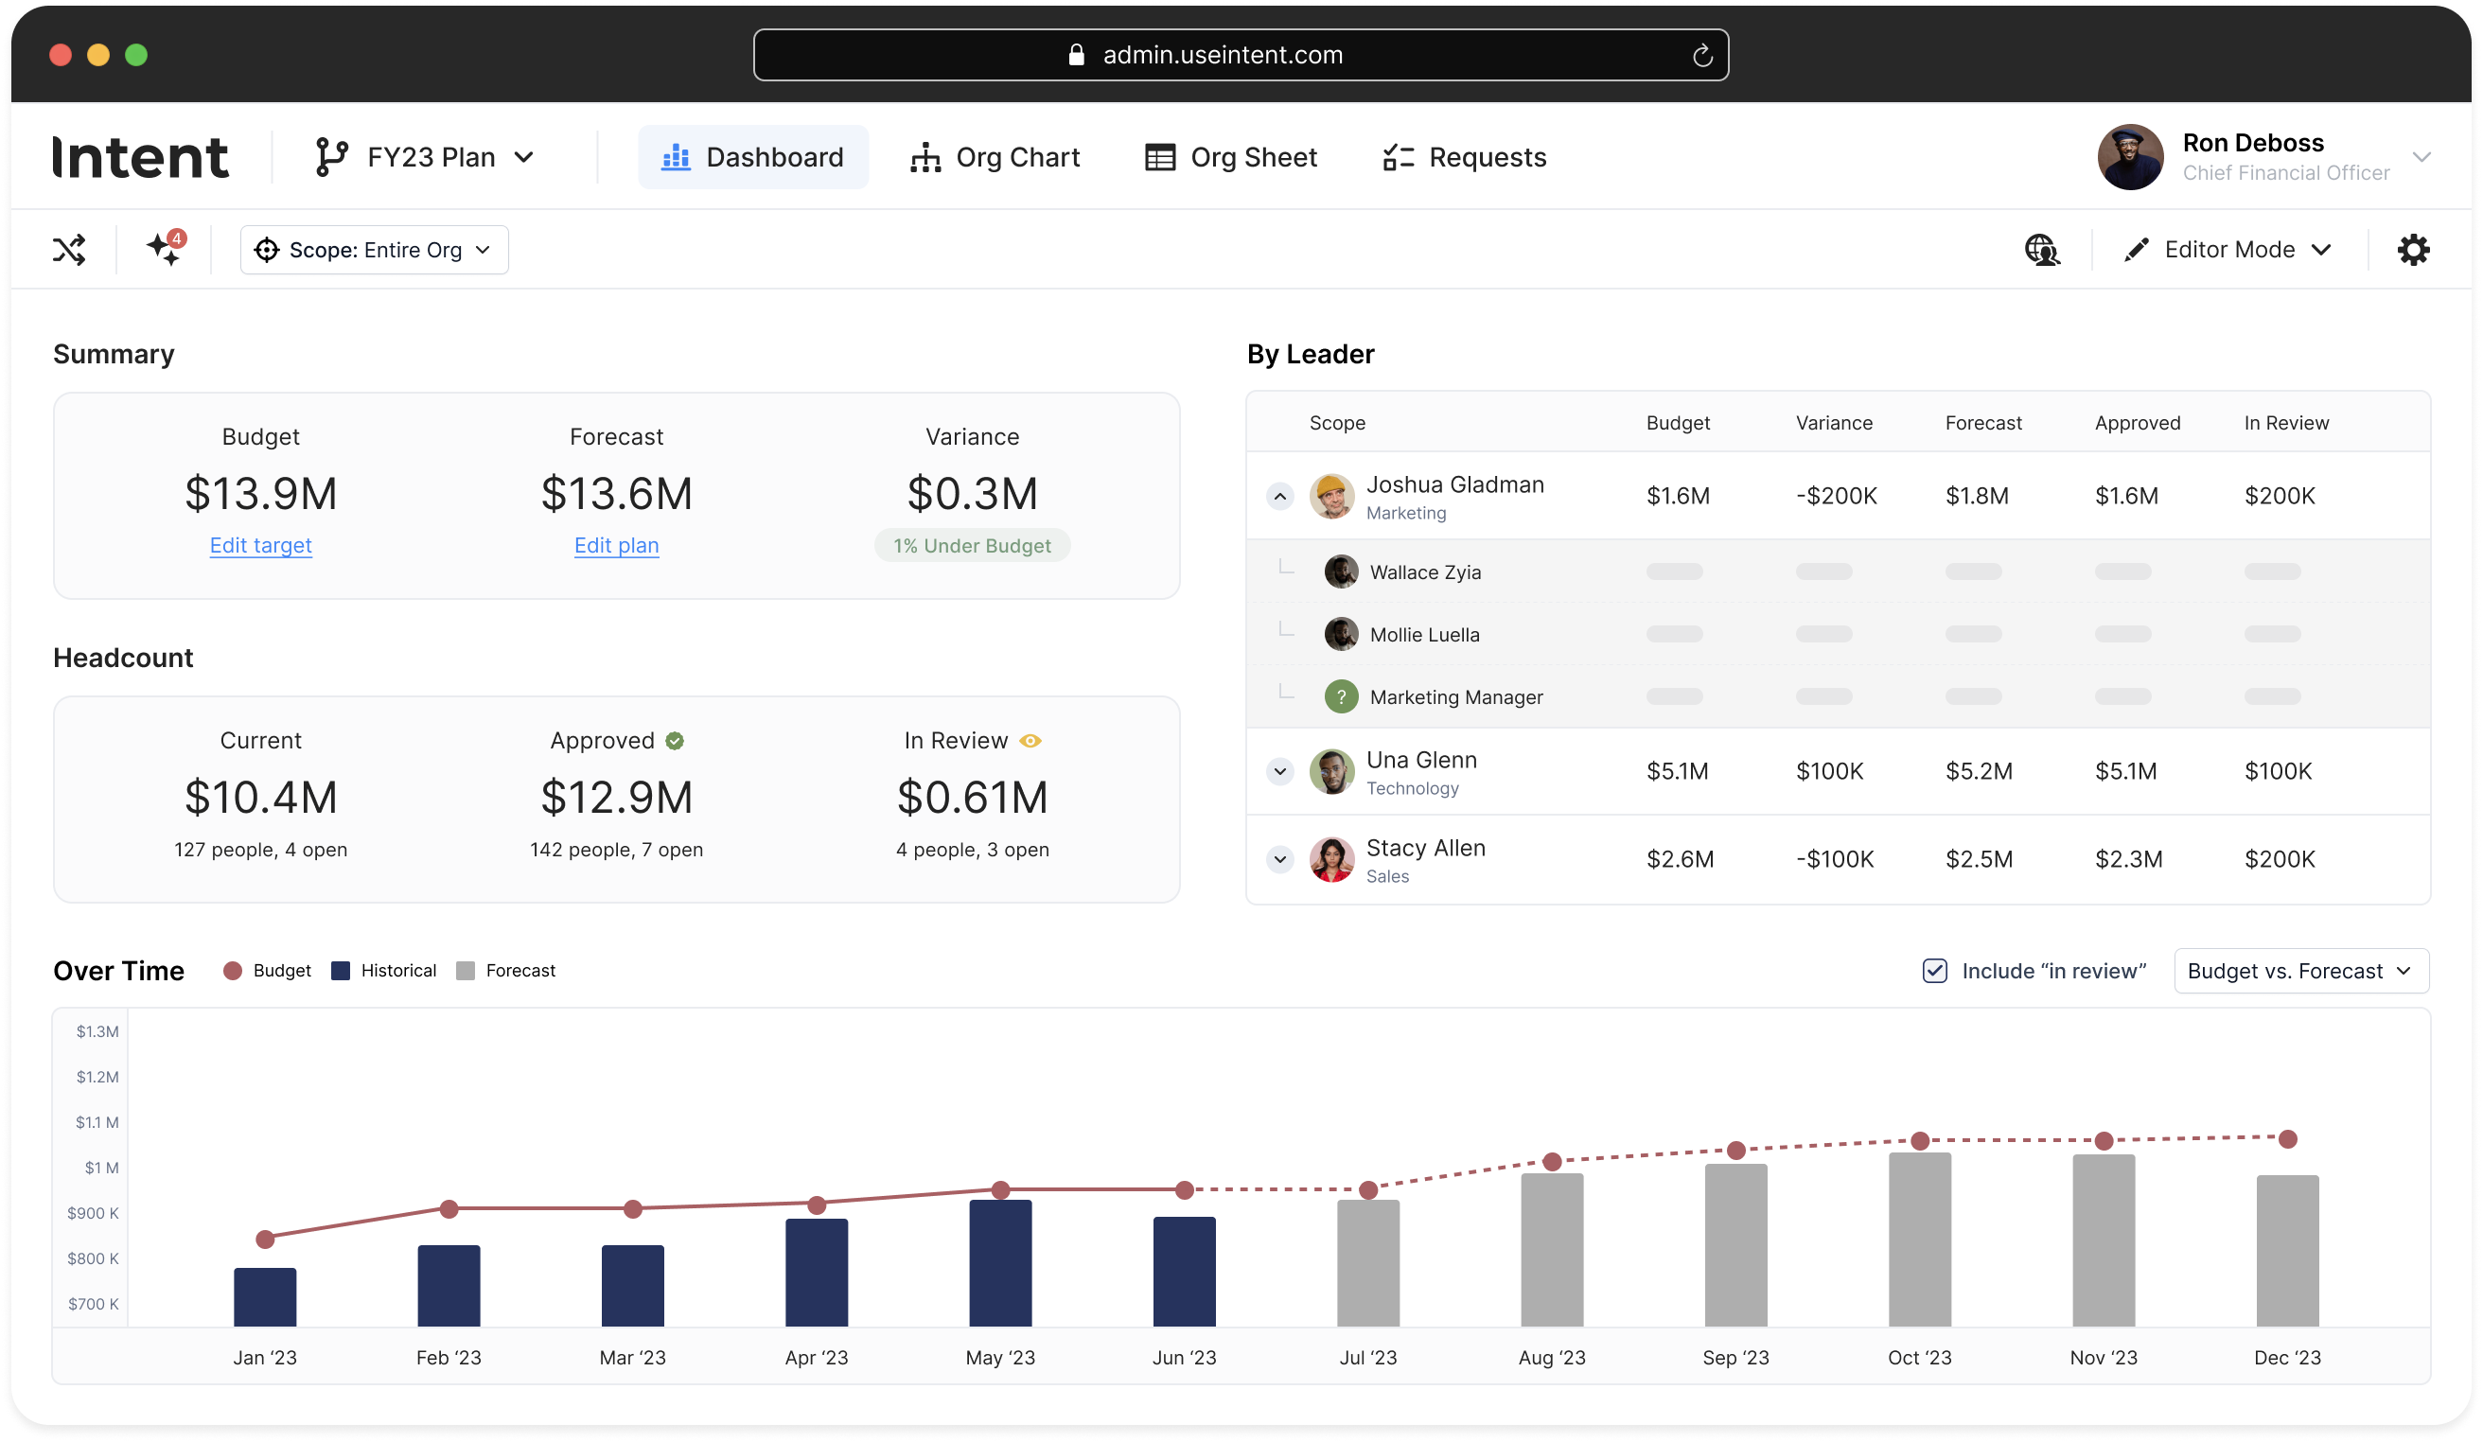Switch to the Org Chart tab

coord(995,158)
